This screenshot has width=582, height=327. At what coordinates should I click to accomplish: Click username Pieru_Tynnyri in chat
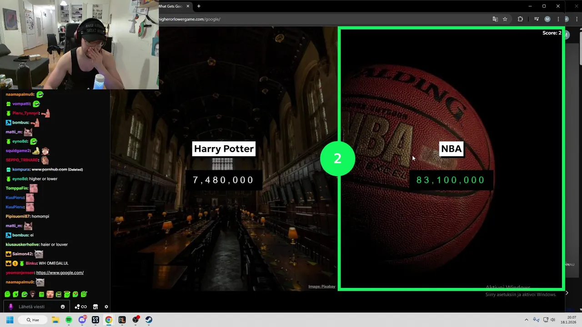click(26, 113)
